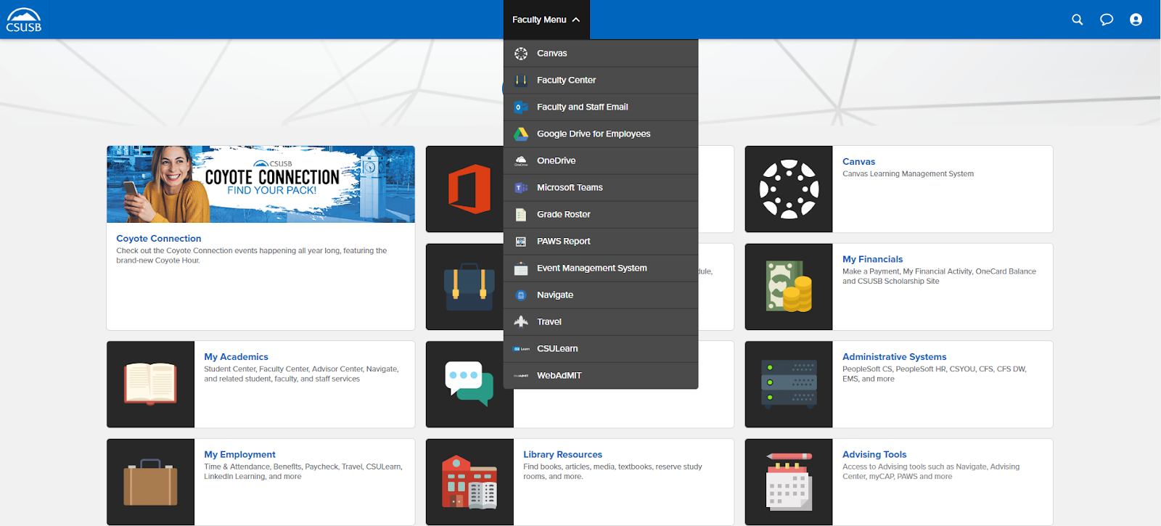Select Event Management System entry

[601, 268]
